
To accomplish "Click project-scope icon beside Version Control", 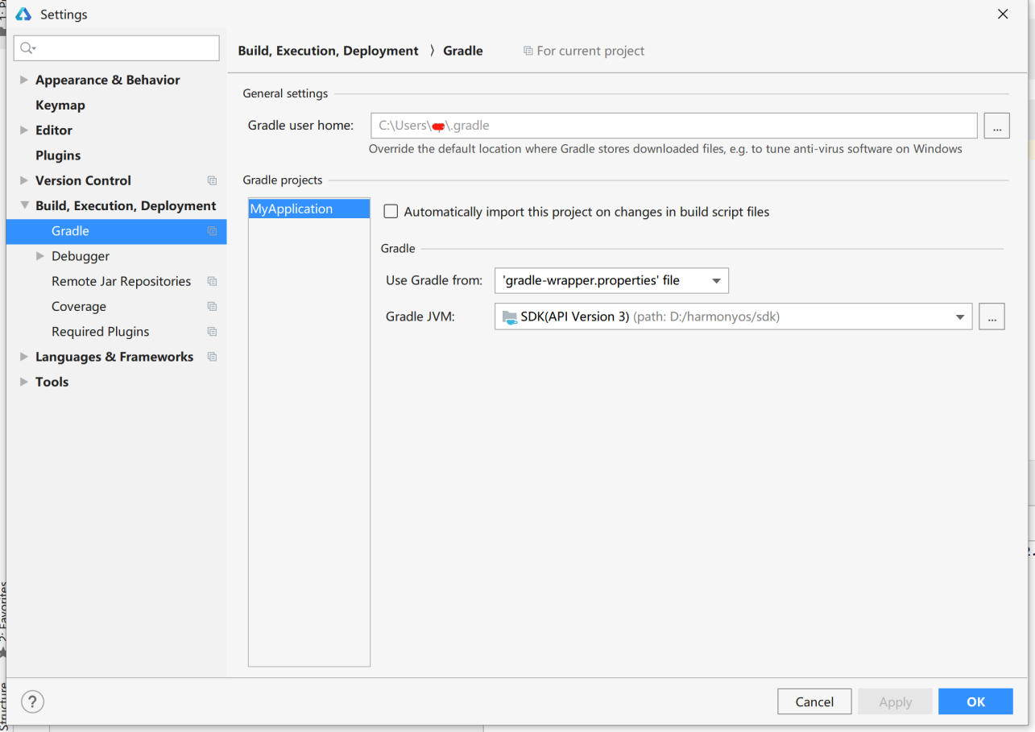I will pos(212,180).
